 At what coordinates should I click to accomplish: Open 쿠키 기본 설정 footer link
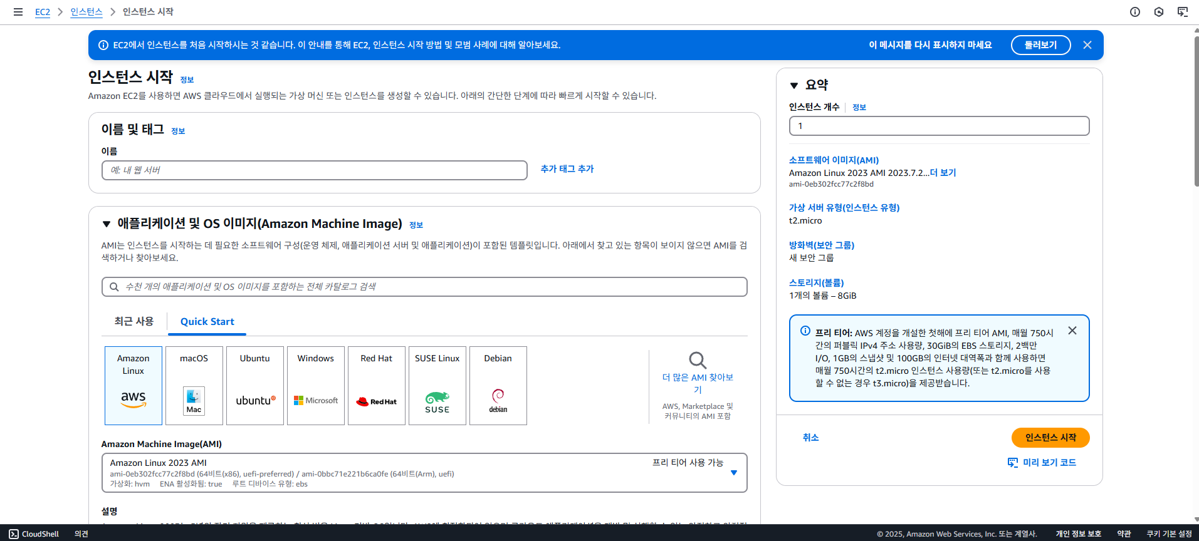click(1169, 534)
